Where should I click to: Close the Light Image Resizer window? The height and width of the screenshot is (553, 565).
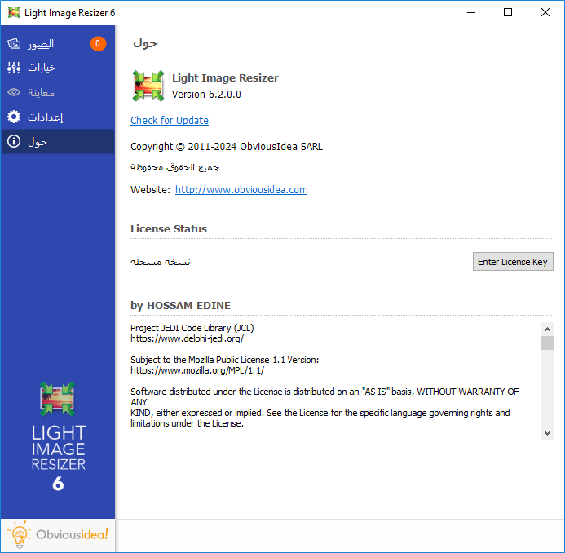(x=545, y=12)
